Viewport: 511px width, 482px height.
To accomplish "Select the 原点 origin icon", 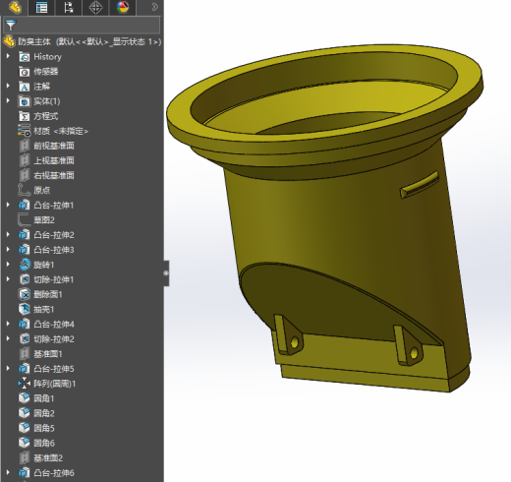I will click(x=25, y=190).
